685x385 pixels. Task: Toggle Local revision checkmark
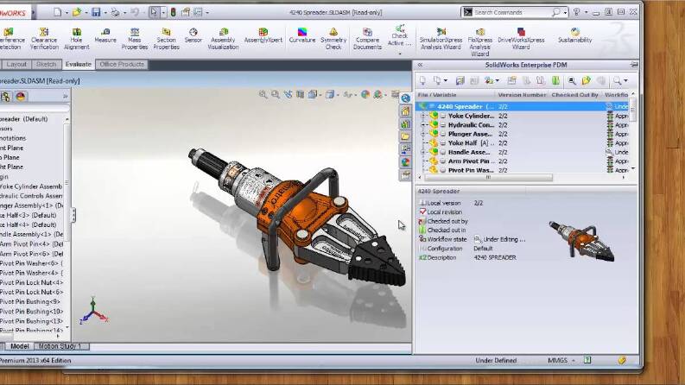[x=422, y=211]
